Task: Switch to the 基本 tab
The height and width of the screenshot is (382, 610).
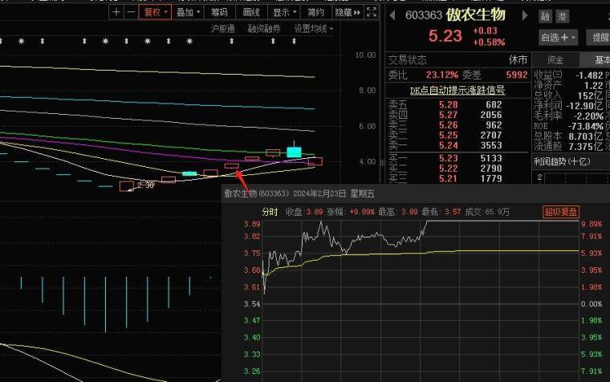Action: click(596, 59)
